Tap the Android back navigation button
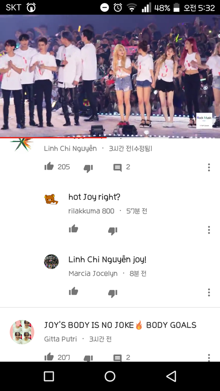The image size is (220, 391). (x=171, y=376)
